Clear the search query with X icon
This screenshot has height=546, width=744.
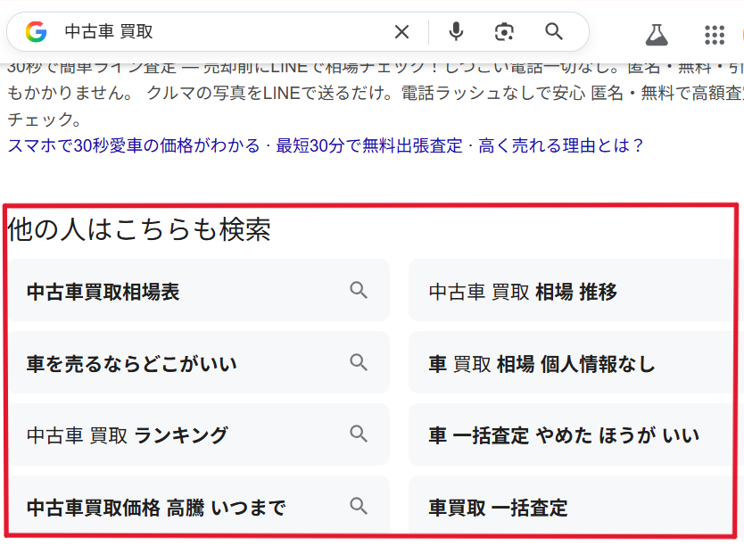tap(402, 32)
